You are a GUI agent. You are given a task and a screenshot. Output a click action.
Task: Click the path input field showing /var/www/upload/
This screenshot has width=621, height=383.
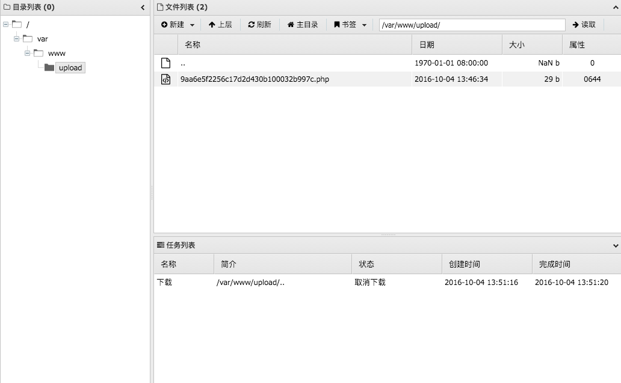tap(471, 25)
